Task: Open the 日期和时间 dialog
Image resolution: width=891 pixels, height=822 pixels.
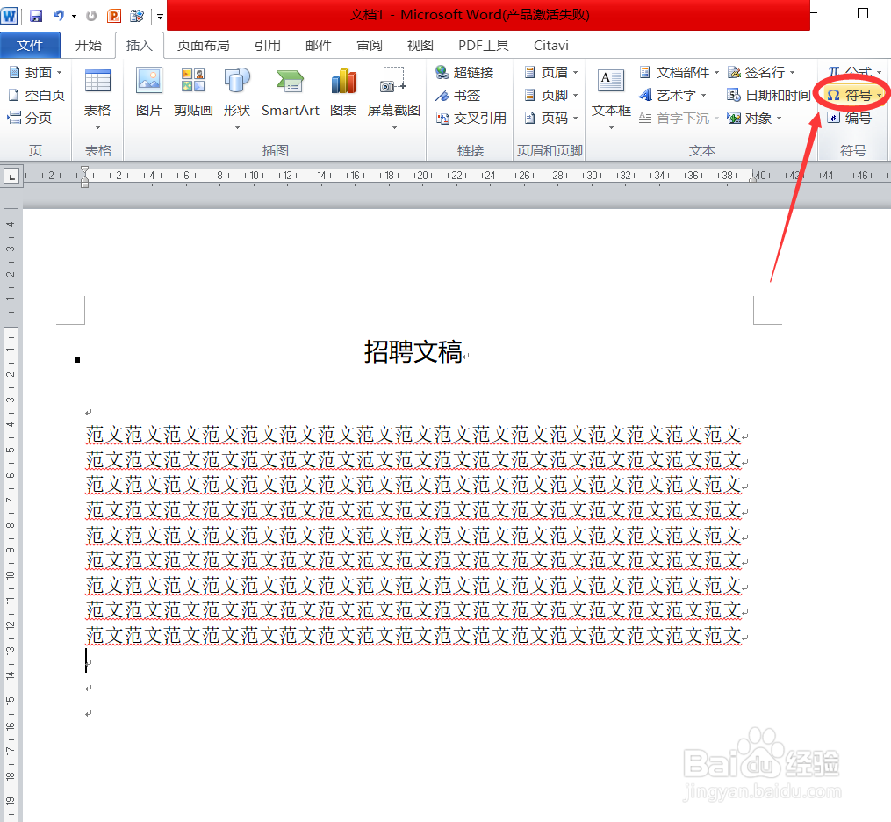Action: (x=768, y=95)
